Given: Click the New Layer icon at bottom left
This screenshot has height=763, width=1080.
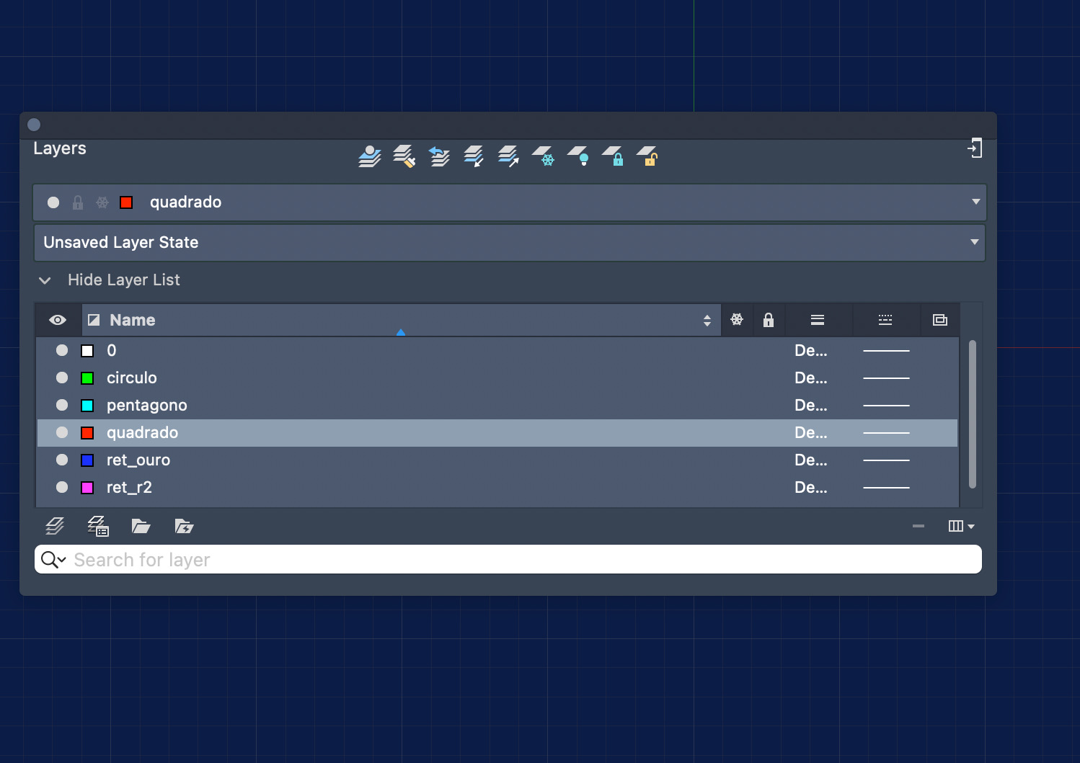Looking at the screenshot, I should tap(55, 526).
